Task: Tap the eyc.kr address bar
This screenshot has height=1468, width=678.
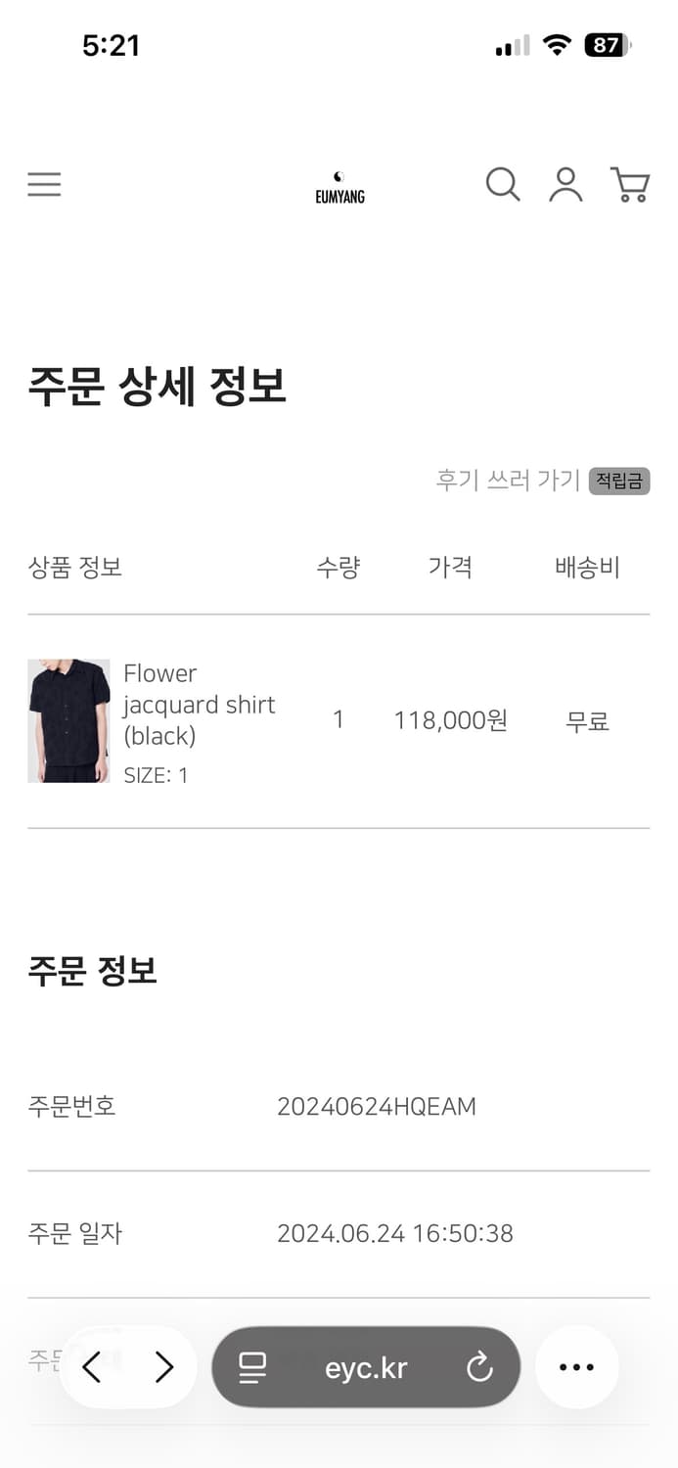Action: 366,1367
